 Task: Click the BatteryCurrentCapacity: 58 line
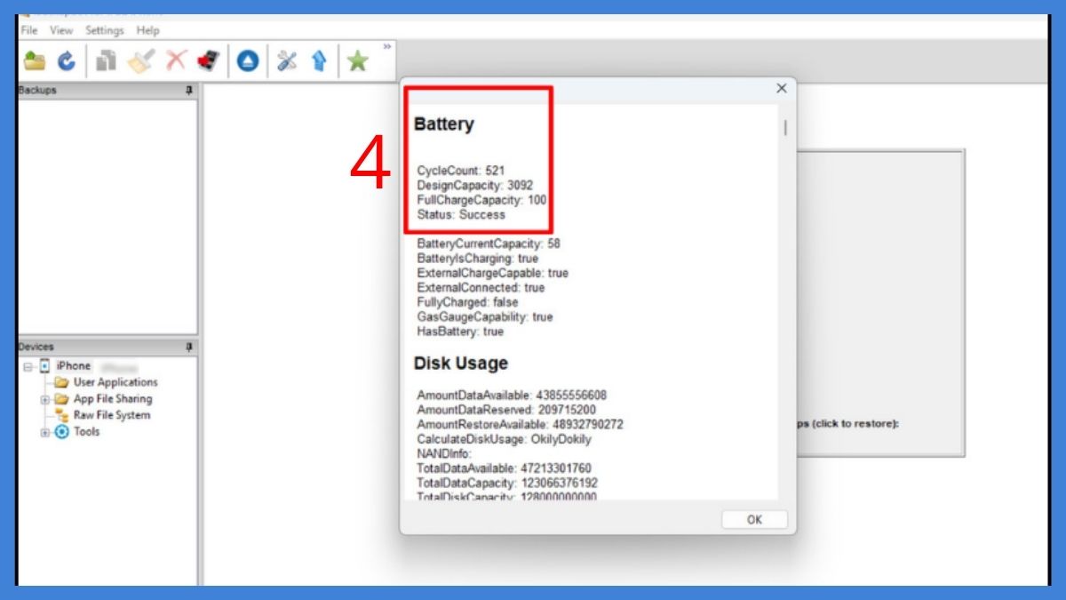(489, 244)
